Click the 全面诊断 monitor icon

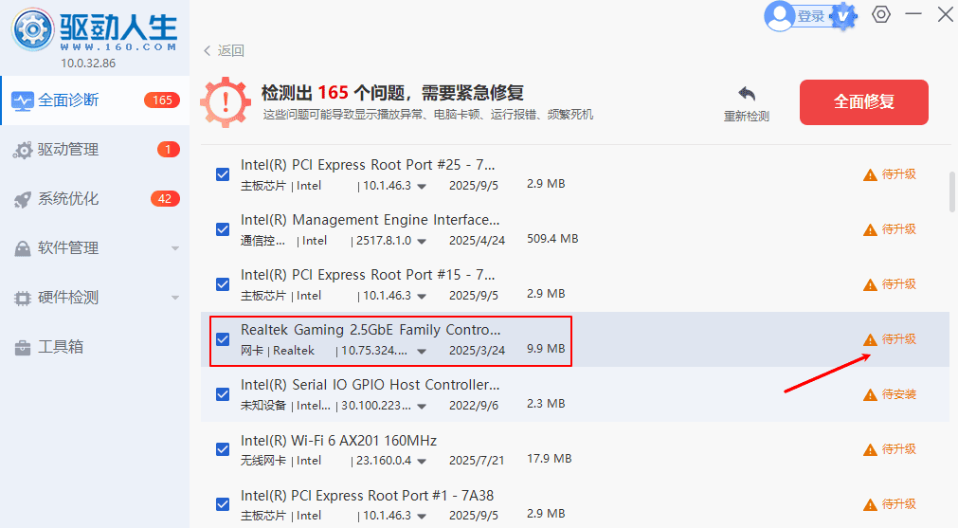(x=23, y=100)
